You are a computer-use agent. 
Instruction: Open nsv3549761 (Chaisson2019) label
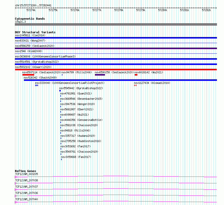pyautogui.click(x=79, y=152)
